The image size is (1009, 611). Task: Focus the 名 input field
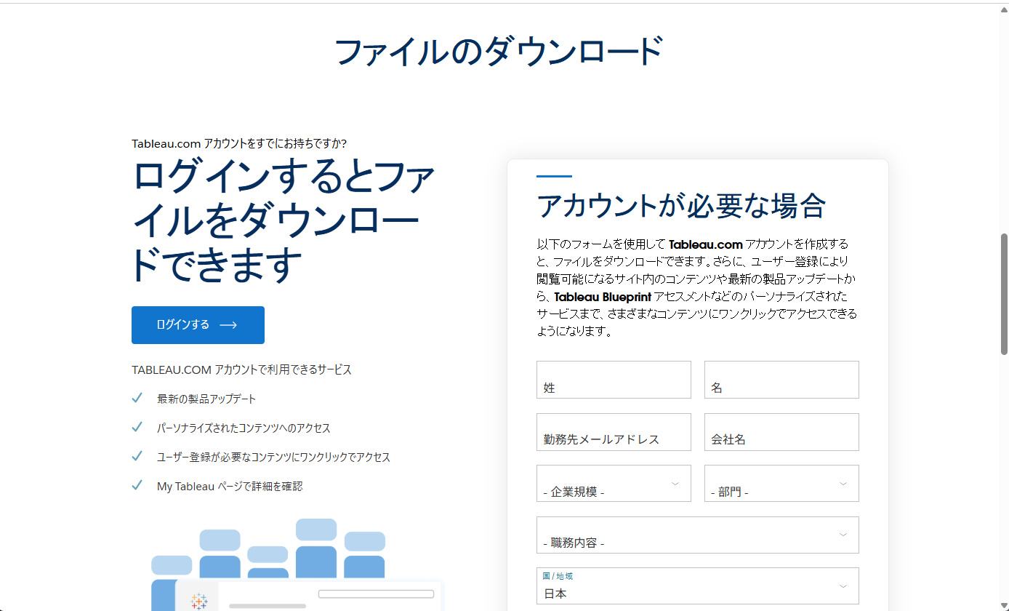click(781, 380)
